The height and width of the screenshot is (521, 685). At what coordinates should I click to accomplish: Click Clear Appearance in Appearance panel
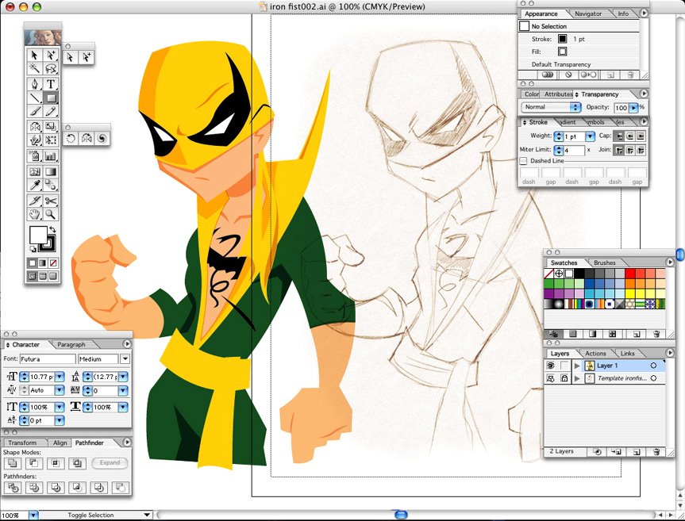568,75
